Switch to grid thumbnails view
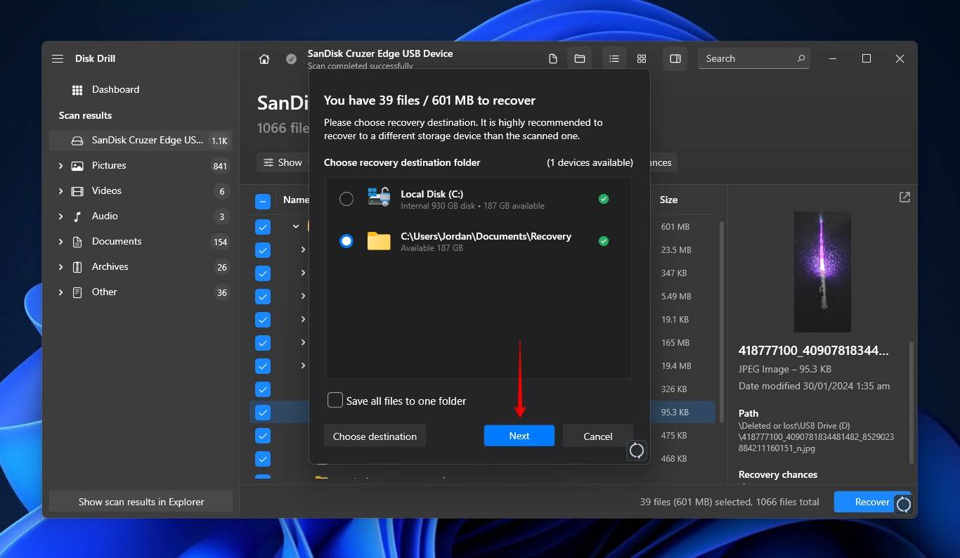The image size is (960, 558). pyautogui.click(x=642, y=59)
